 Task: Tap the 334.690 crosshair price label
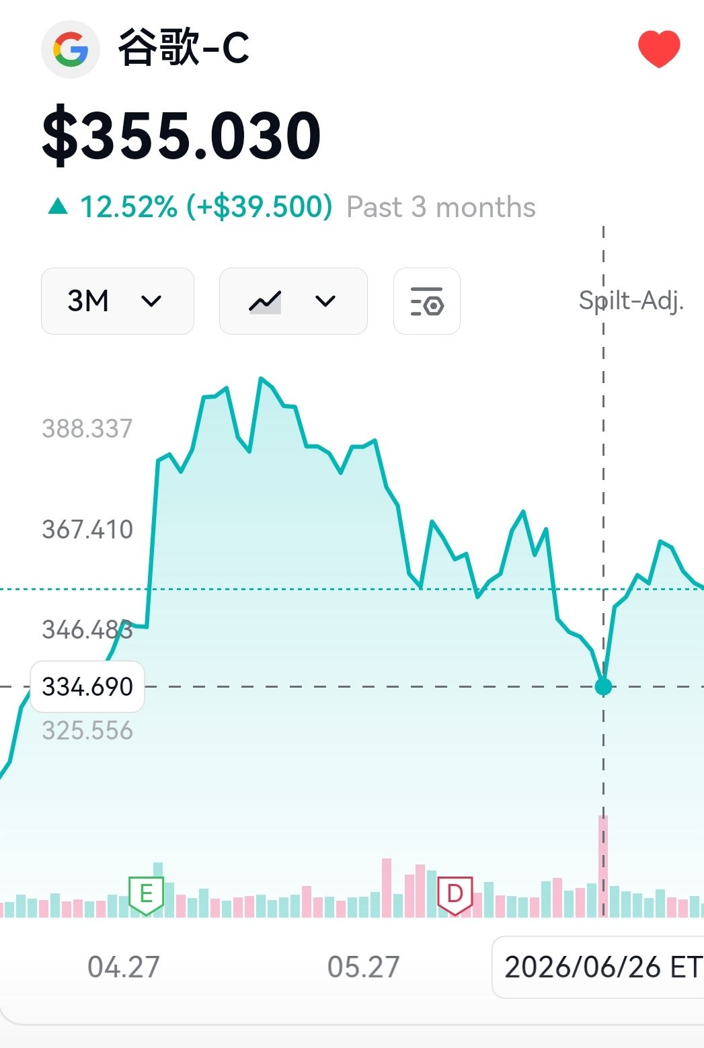pos(87,686)
